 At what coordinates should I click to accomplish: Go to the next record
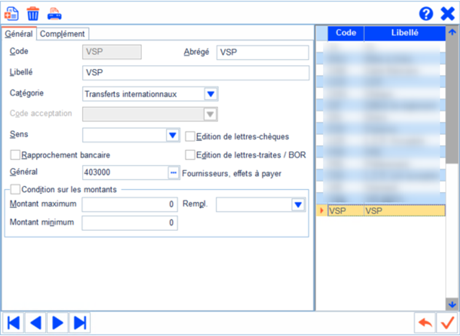click(x=57, y=323)
